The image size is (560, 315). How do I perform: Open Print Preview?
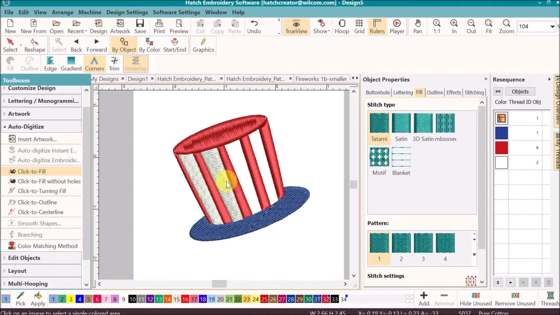pos(179,26)
